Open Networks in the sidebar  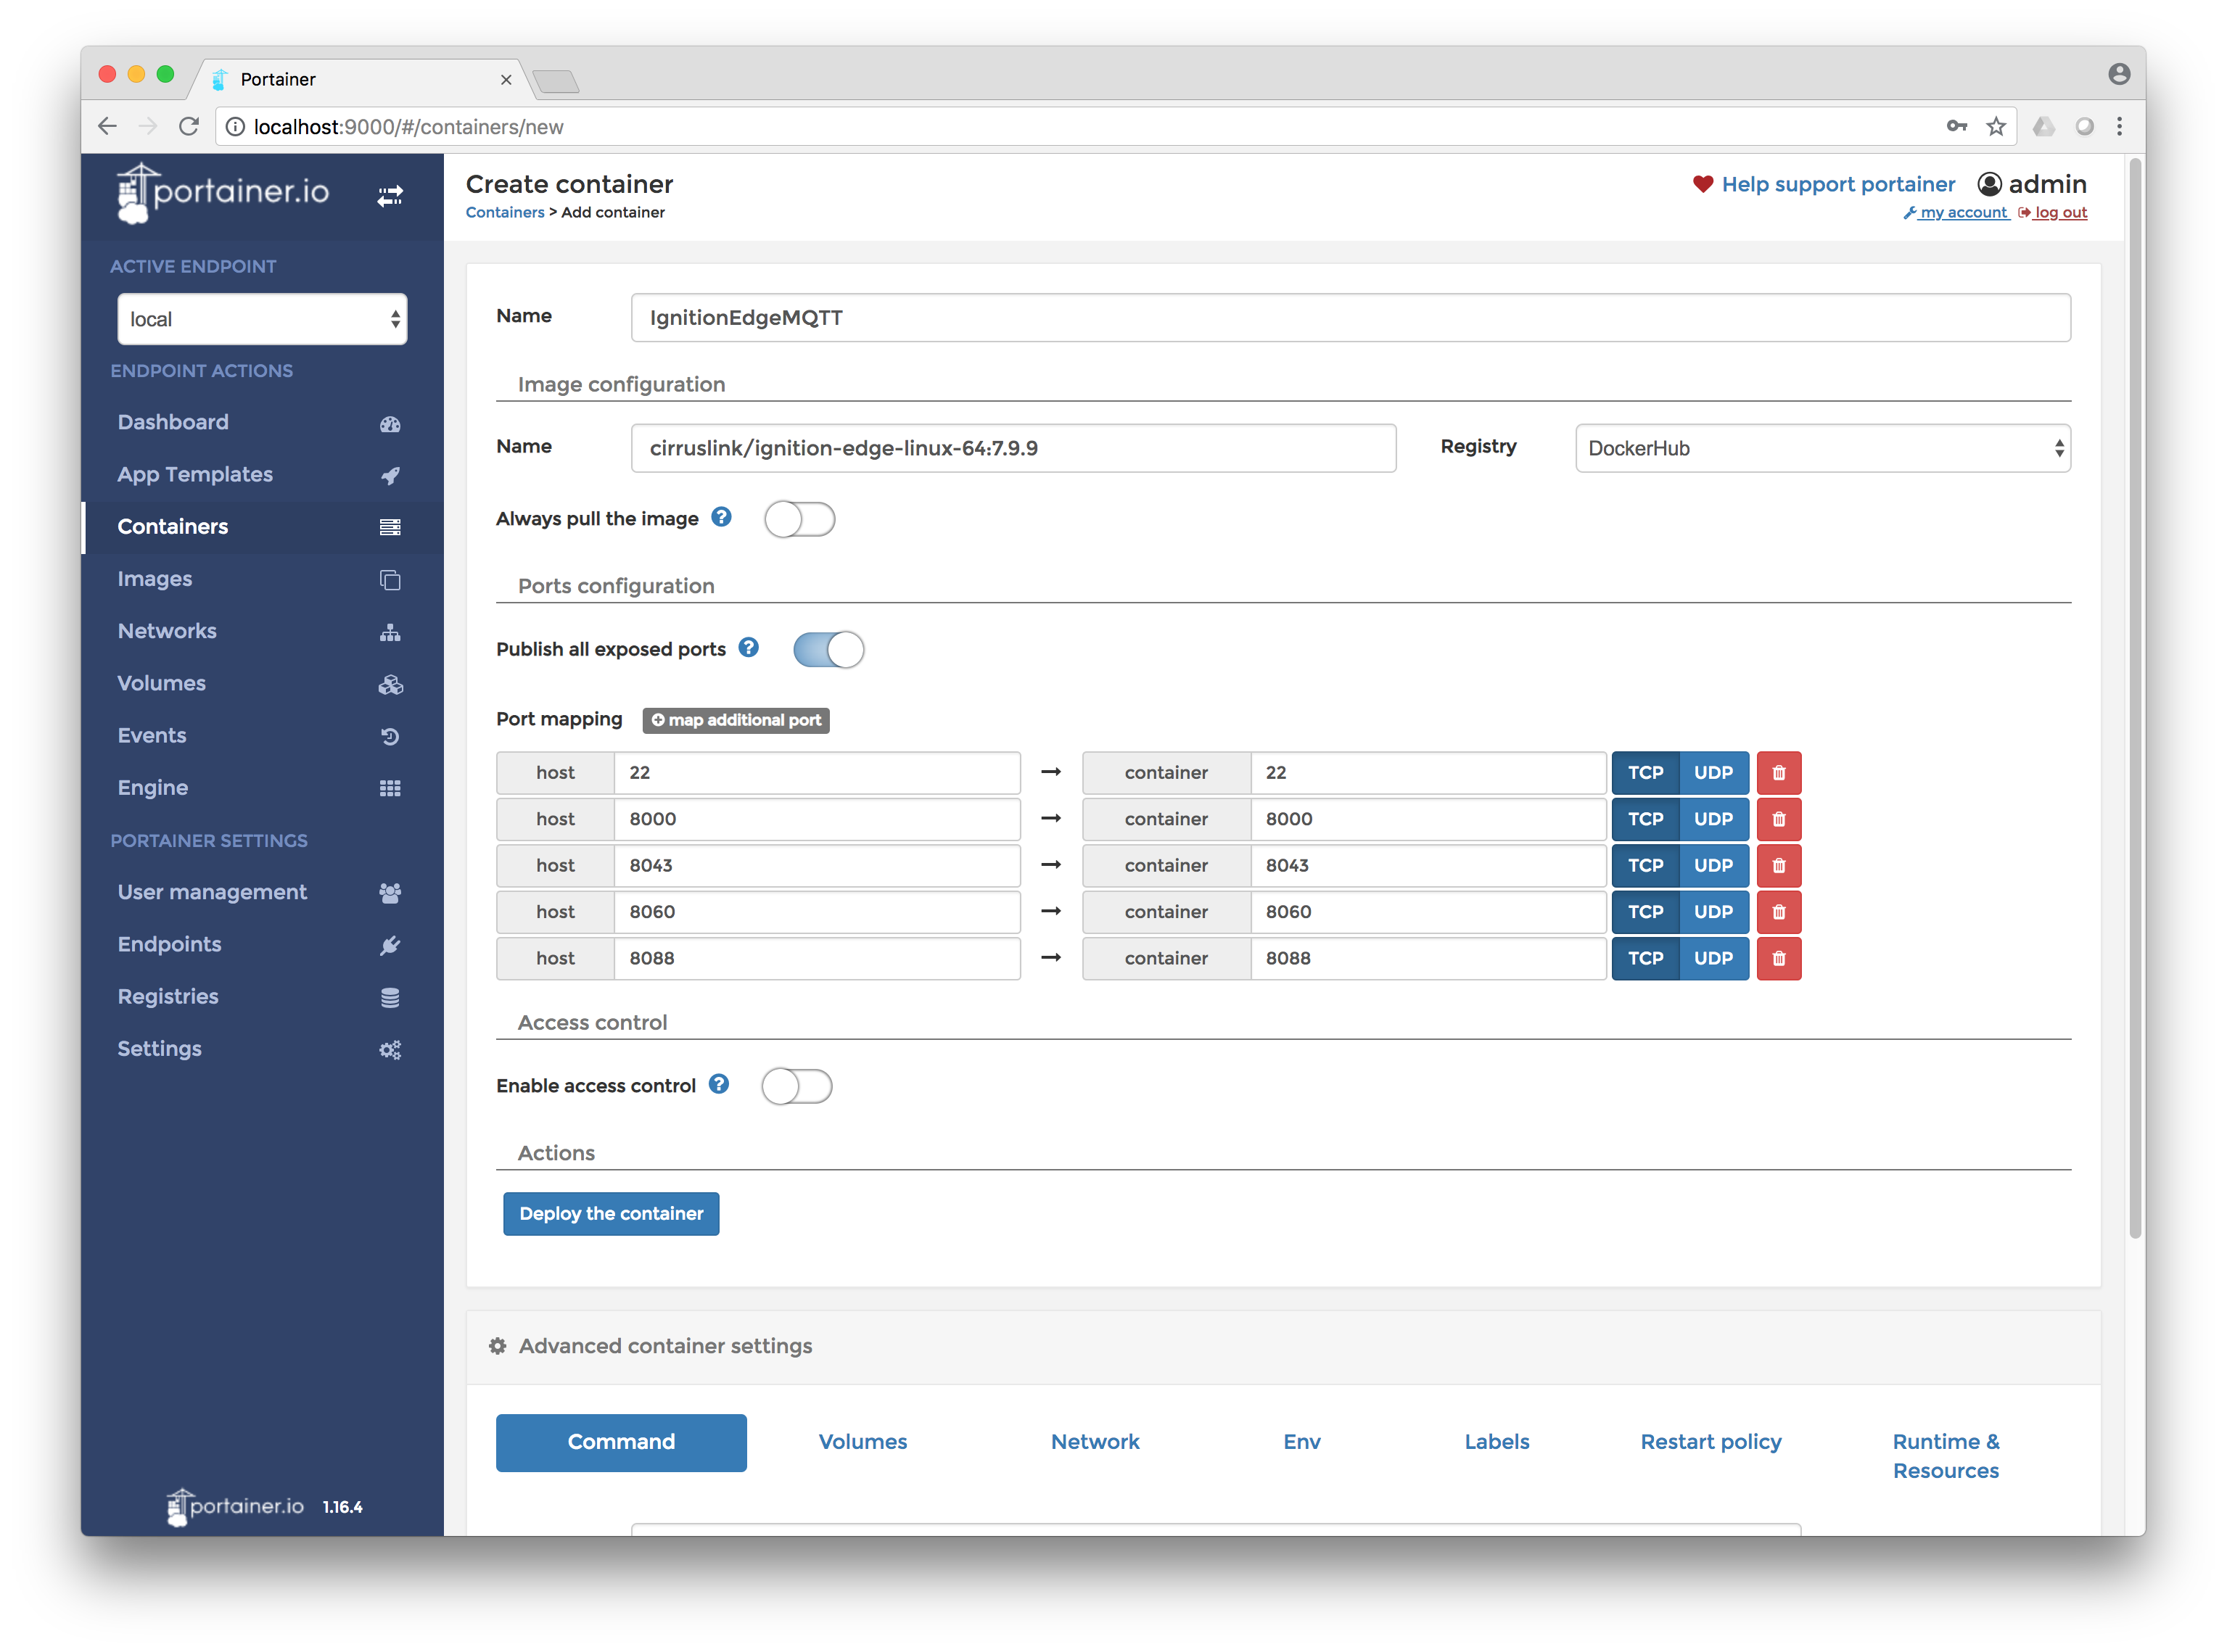click(x=262, y=631)
